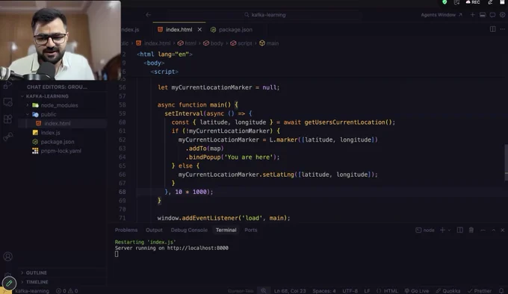The height and width of the screenshot is (294, 508).
Task: Click the green shield icon in menu bar
Action: tap(444, 2)
